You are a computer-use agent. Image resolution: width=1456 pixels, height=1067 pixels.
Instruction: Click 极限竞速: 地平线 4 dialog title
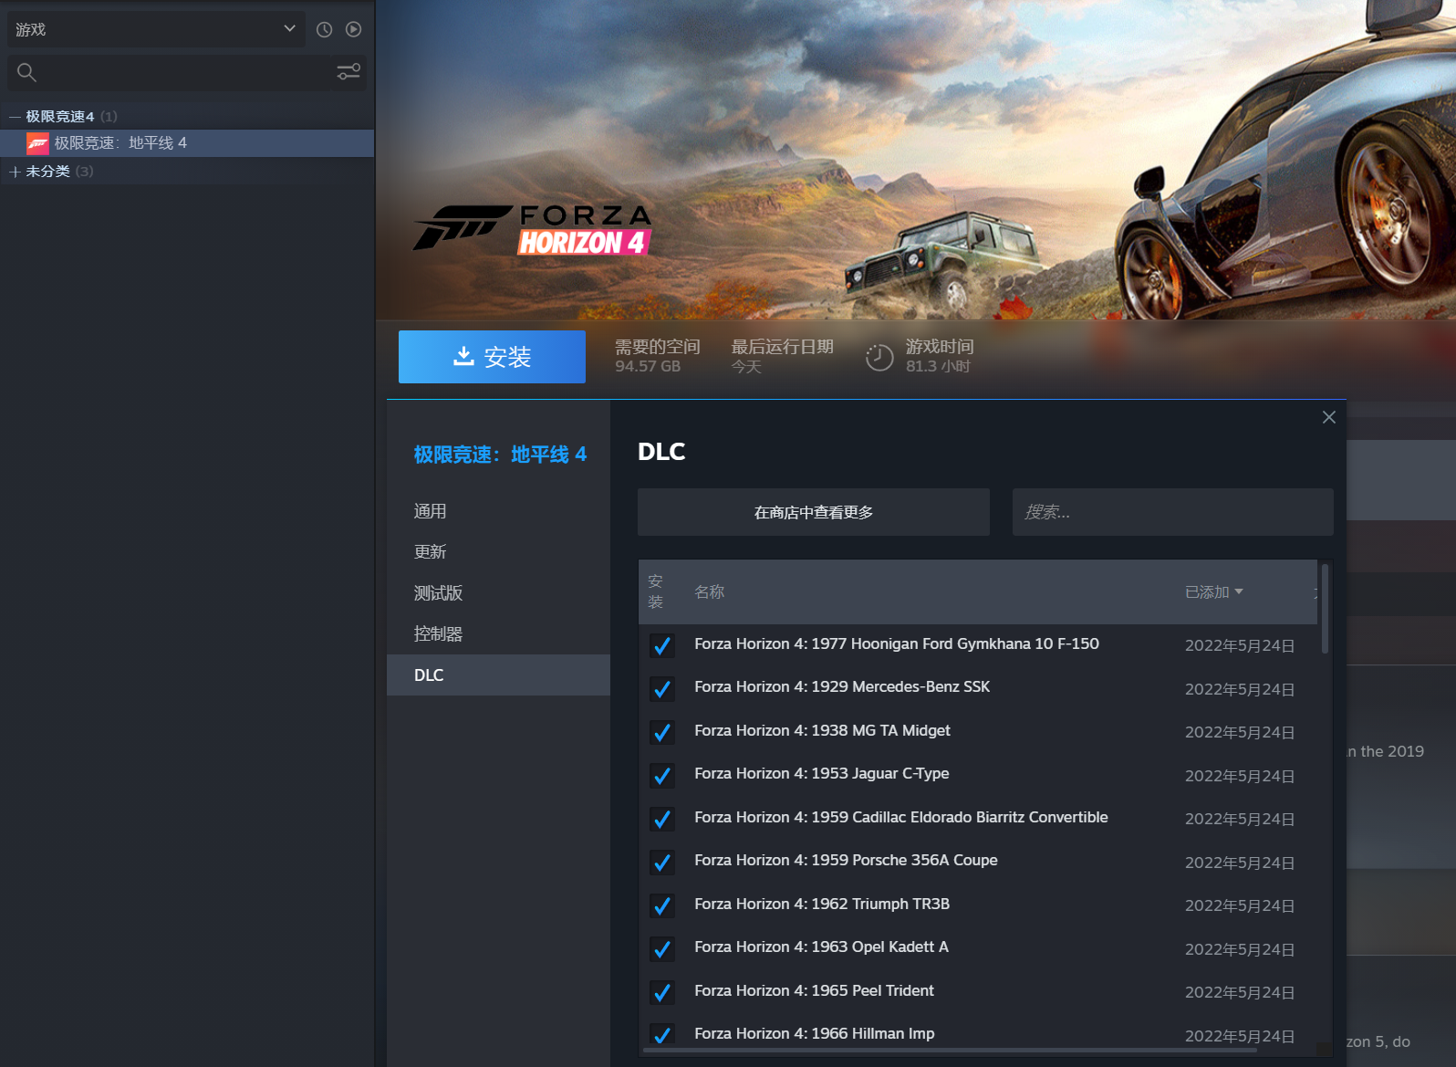click(x=500, y=455)
